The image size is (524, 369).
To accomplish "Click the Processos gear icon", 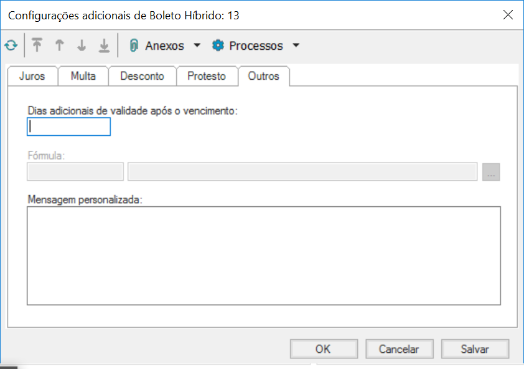I will coord(218,46).
